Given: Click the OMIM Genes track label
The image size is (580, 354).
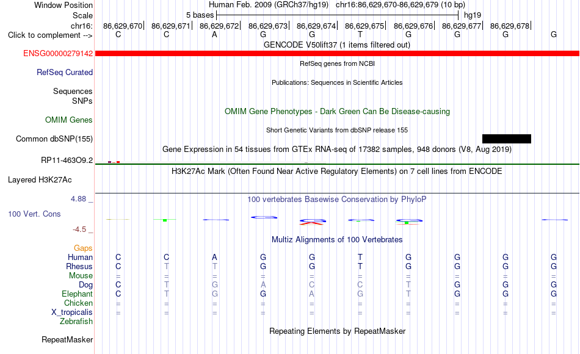Looking at the screenshot, I should 69,120.
